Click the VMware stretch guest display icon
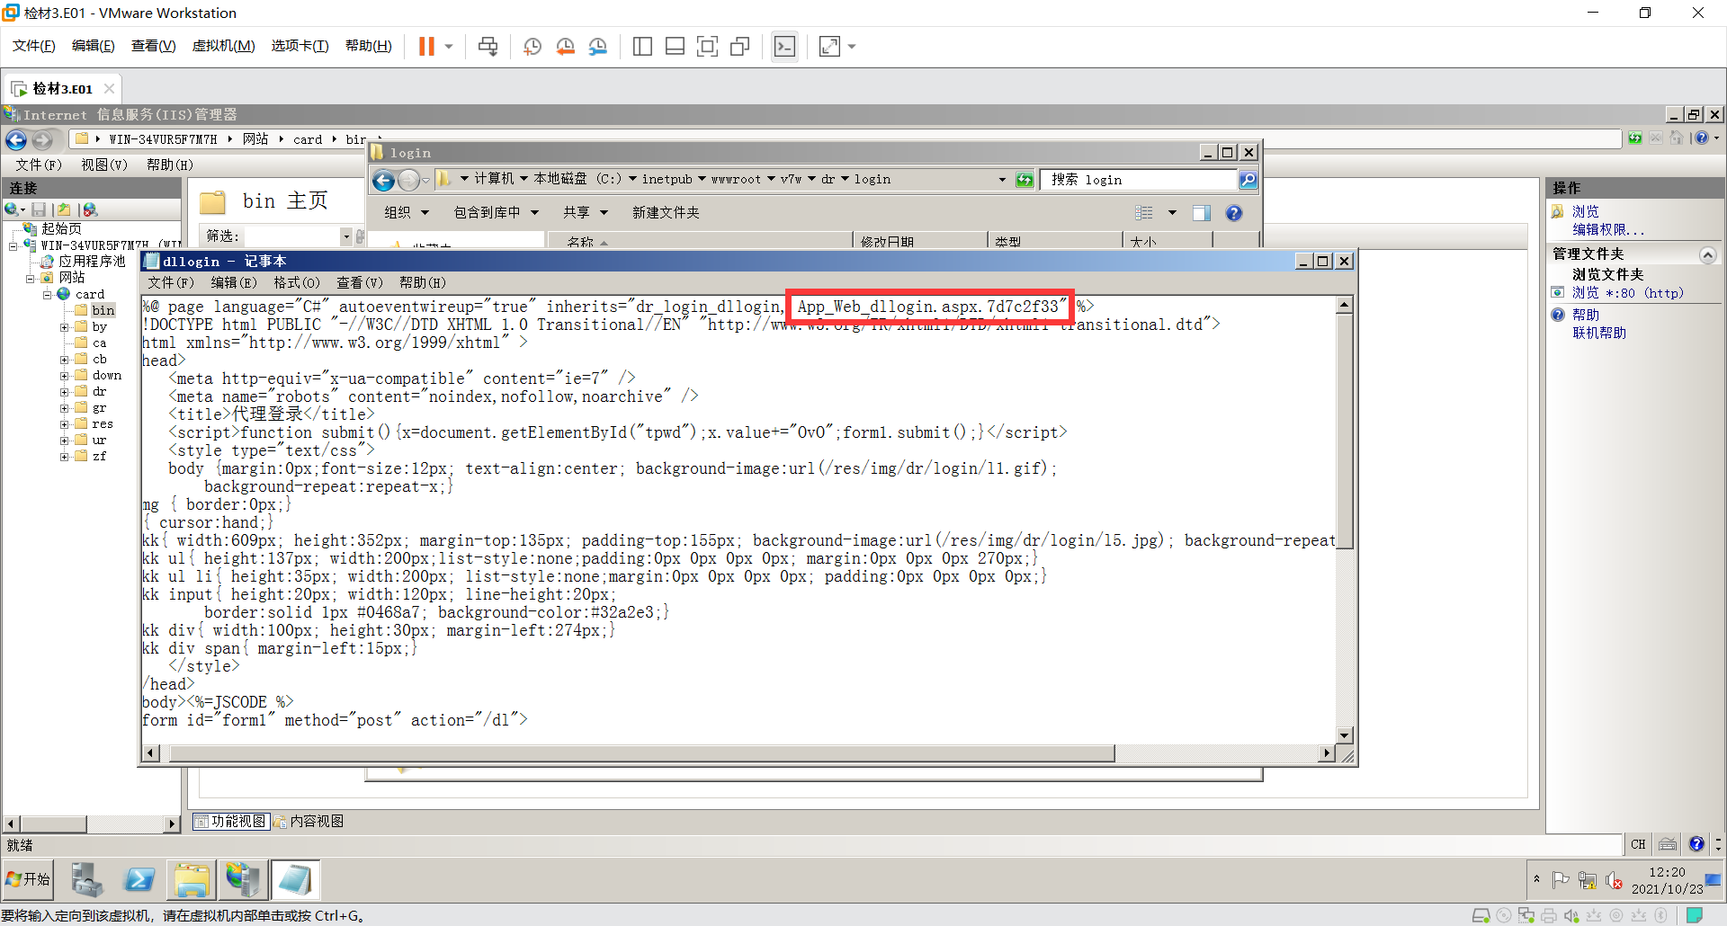The height and width of the screenshot is (926, 1727). point(829,46)
